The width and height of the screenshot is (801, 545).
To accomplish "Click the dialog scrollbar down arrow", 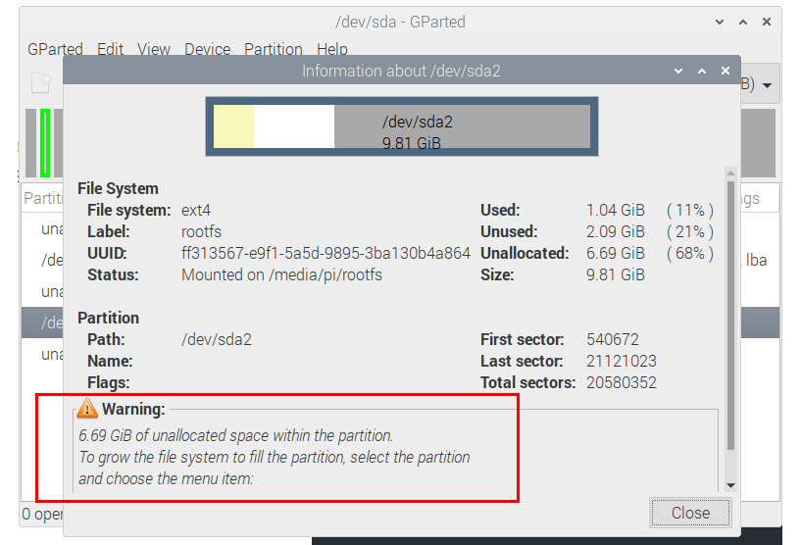I will coord(731,485).
